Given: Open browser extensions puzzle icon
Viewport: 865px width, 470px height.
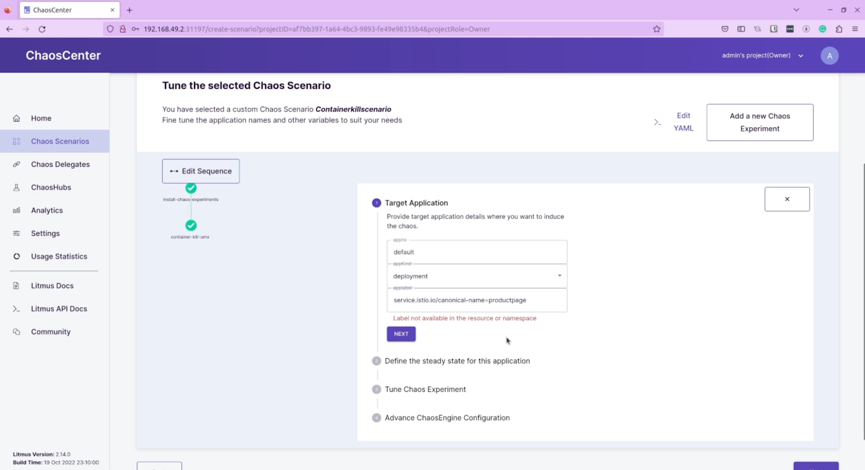Looking at the screenshot, I should (x=839, y=29).
